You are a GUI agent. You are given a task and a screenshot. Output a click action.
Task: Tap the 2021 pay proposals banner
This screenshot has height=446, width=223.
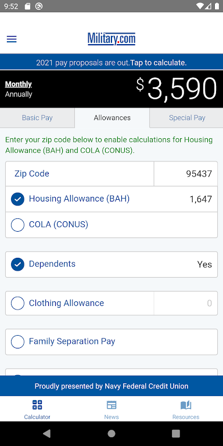pos(111,63)
